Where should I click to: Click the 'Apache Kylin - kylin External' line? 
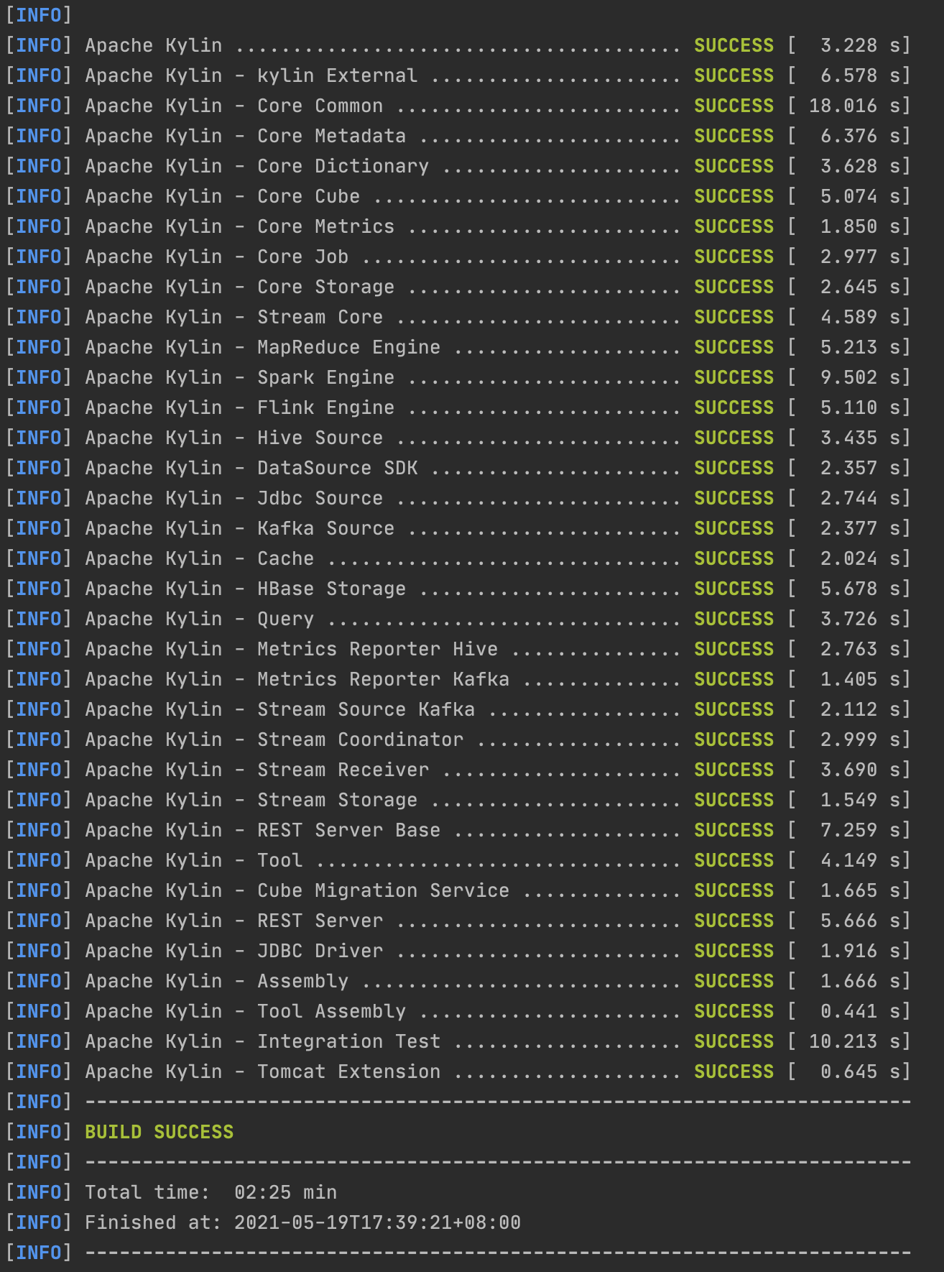pos(458,75)
